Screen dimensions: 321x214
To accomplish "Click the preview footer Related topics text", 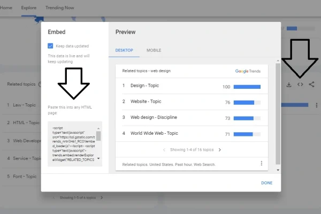I will pyautogui.click(x=169, y=164).
